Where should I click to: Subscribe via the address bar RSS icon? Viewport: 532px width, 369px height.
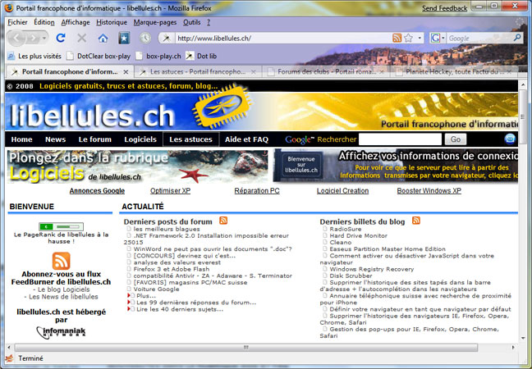click(397, 38)
